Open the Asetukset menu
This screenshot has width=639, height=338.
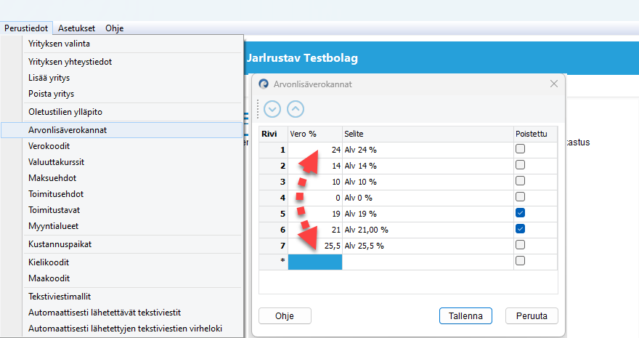tap(76, 28)
